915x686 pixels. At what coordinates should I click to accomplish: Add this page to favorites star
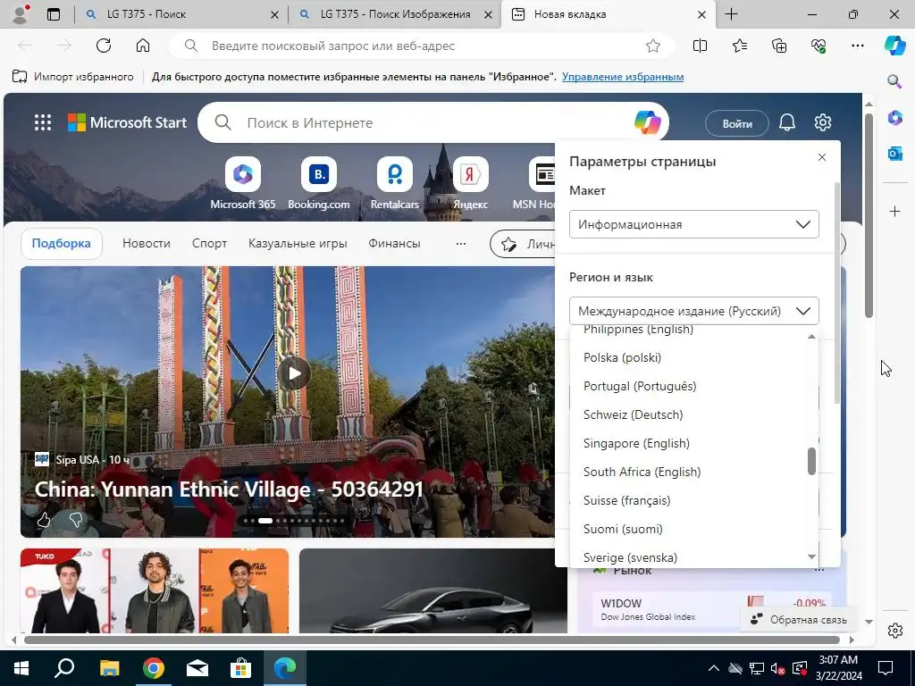pos(653,46)
